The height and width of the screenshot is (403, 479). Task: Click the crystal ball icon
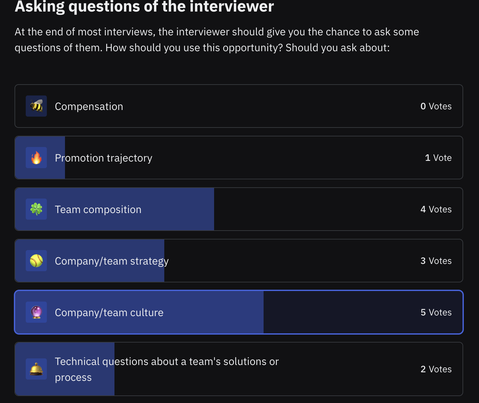pyautogui.click(x=36, y=312)
